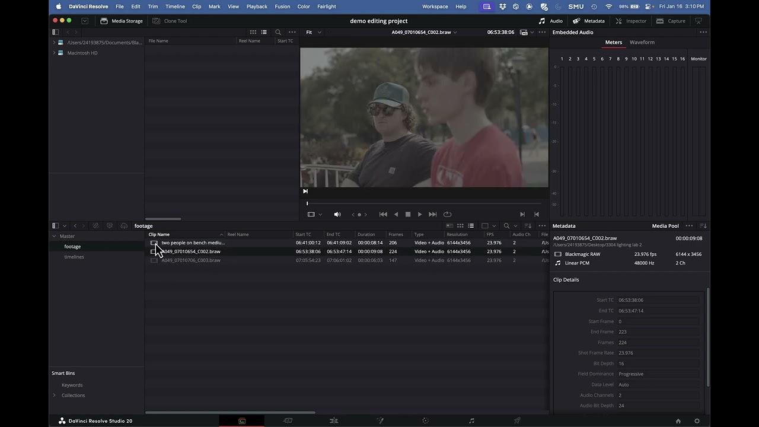Viewport: 759px width, 427px height.
Task: Click the Clip Details vertical scrollbar
Action: (x=707, y=338)
